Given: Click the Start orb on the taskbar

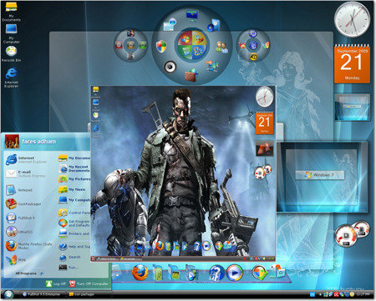Looking at the screenshot, I should click(8, 294).
